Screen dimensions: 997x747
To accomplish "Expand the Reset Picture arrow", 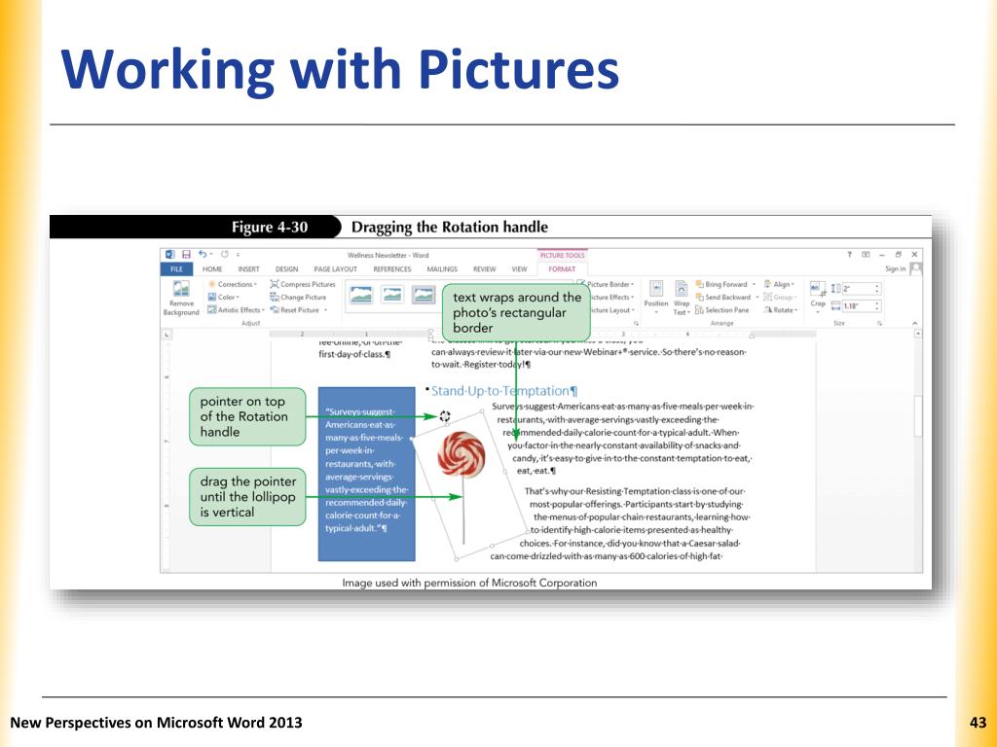I will point(325,310).
